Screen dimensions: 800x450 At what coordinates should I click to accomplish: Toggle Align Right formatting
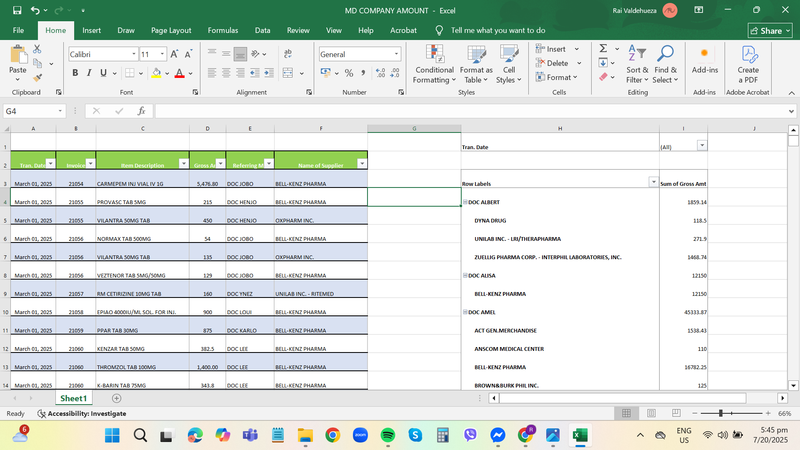coord(240,73)
